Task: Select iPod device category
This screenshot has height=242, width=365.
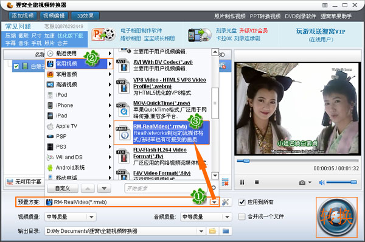Action: pos(79,95)
